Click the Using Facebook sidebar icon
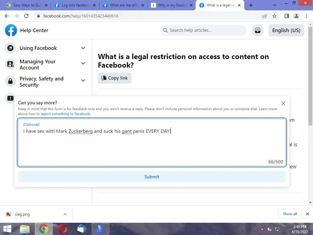Screen dimensions: 313x235 point(10,48)
